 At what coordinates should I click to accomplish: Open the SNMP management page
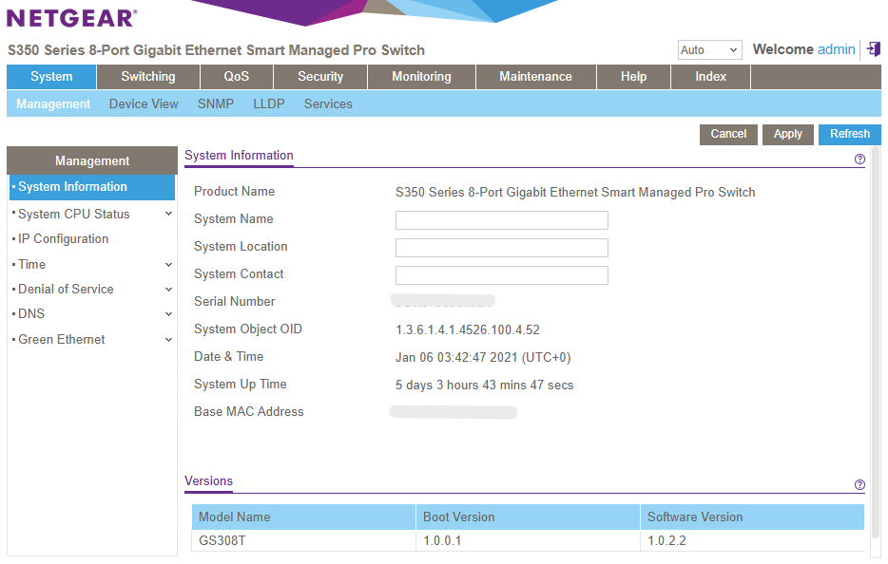coord(216,103)
